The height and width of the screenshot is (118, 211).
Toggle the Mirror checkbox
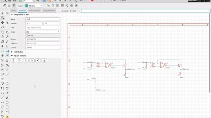[x=26, y=35]
